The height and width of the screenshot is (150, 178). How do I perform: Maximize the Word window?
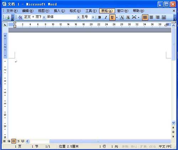pos(167,4)
